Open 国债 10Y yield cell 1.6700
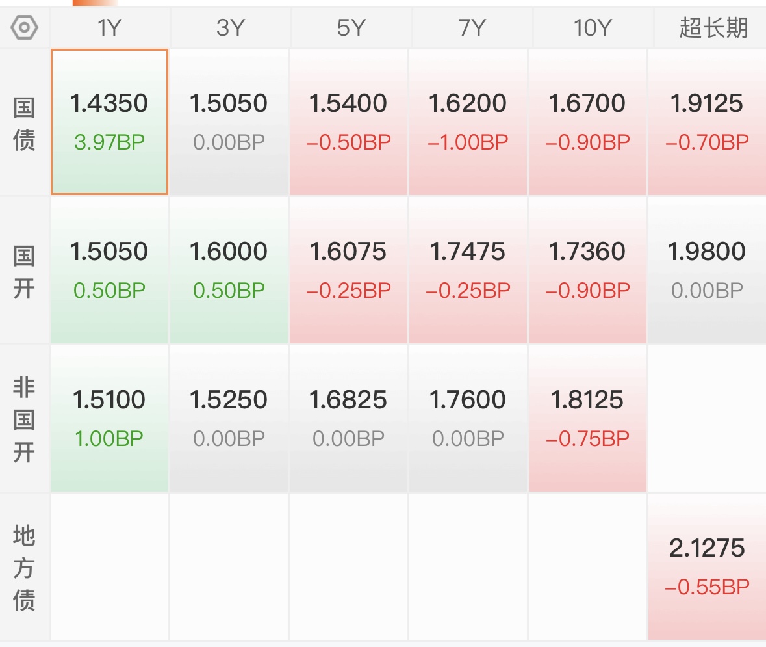 pyautogui.click(x=588, y=122)
